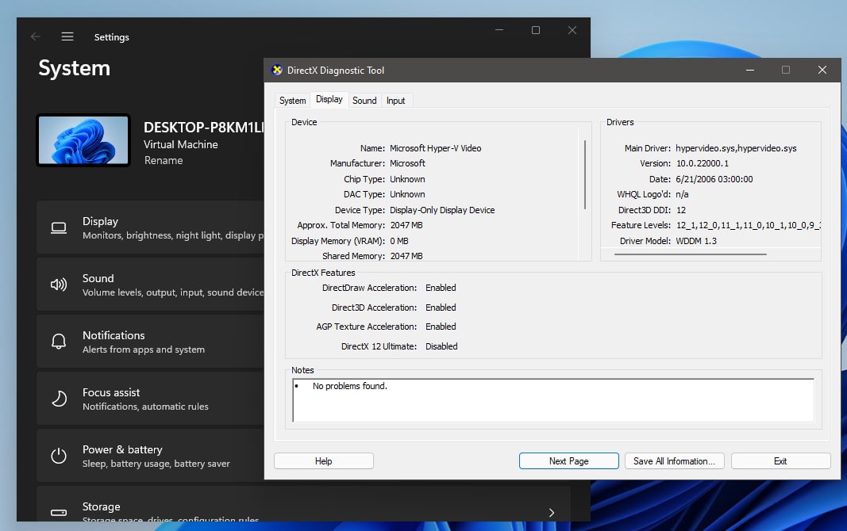Open Power & battery settings row
Viewport: 847px width, 531px height.
151,456
